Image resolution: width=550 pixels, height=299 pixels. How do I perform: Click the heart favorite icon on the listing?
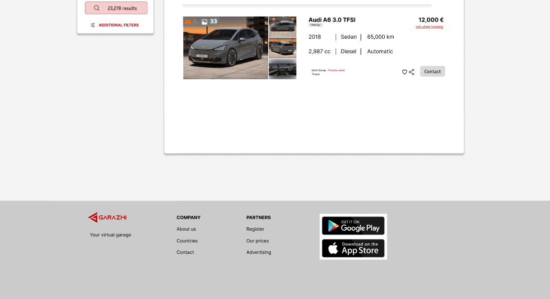click(404, 72)
